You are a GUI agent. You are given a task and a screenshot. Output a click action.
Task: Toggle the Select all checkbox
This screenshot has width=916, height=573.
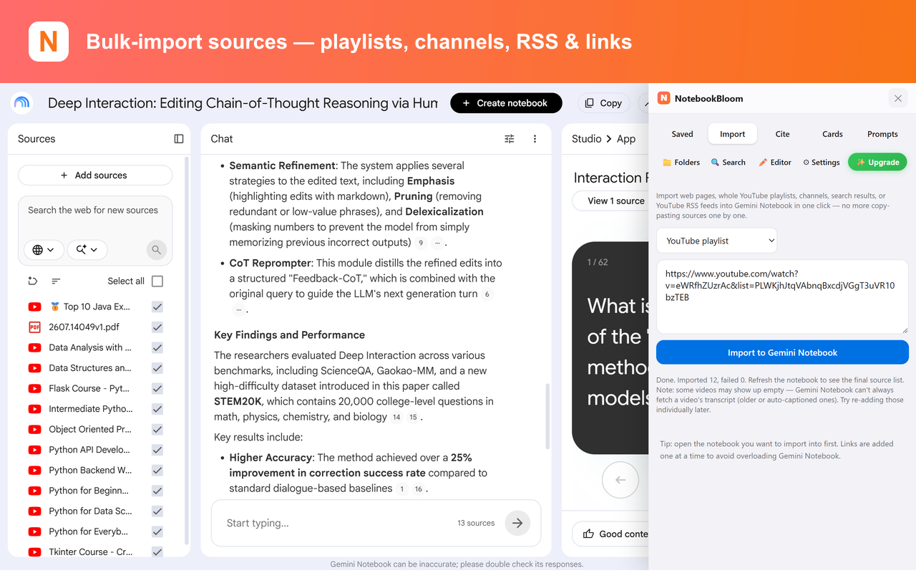157,281
